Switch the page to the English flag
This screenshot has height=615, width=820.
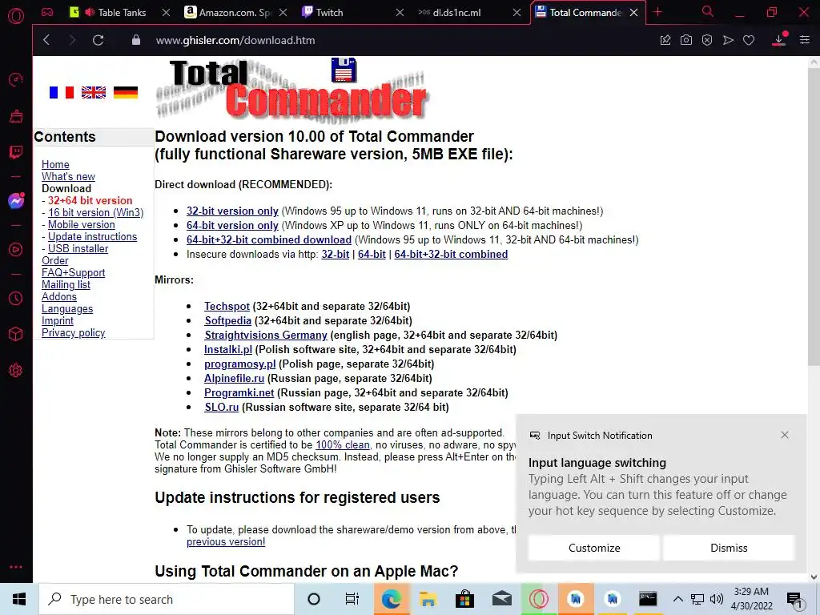(x=94, y=93)
